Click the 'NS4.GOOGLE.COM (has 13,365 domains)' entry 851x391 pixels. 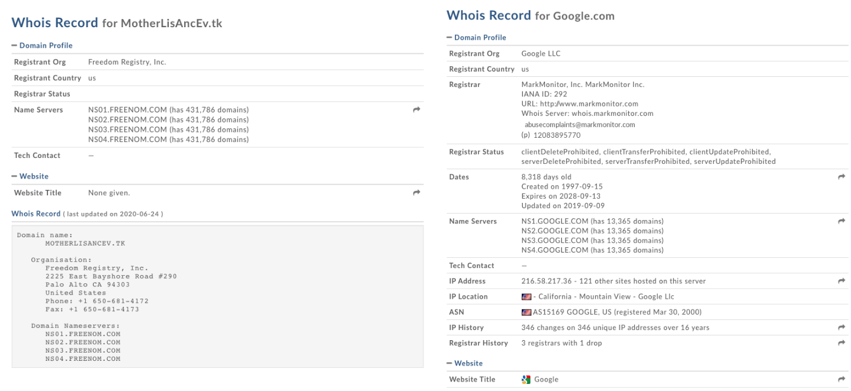pos(592,250)
